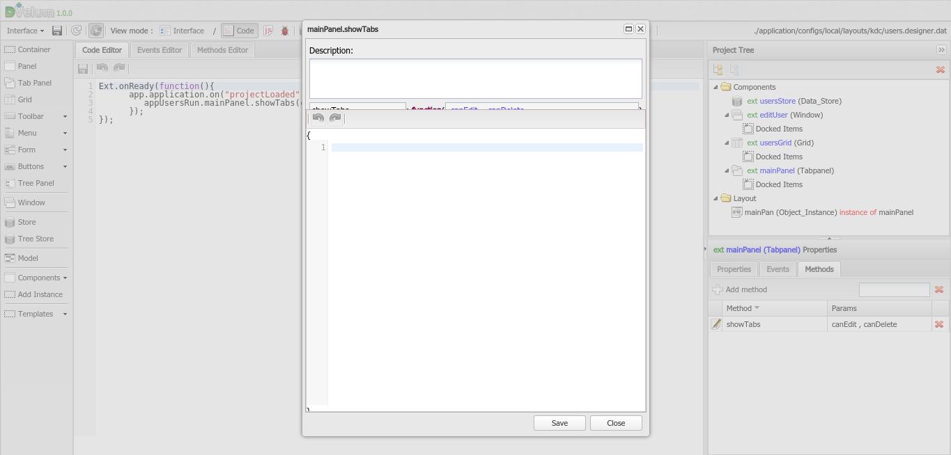Switch view mode to Interface
The image size is (951, 455).
point(182,31)
